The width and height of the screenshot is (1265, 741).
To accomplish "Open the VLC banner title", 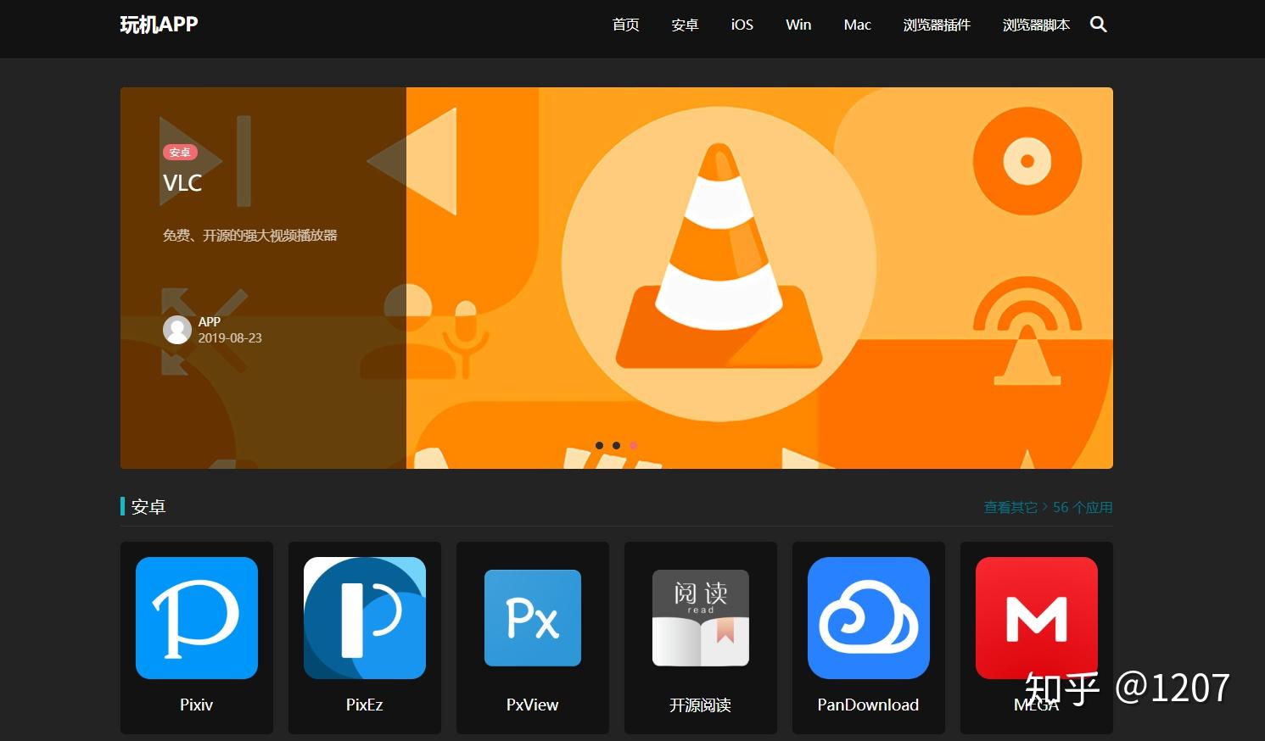I will pyautogui.click(x=182, y=183).
